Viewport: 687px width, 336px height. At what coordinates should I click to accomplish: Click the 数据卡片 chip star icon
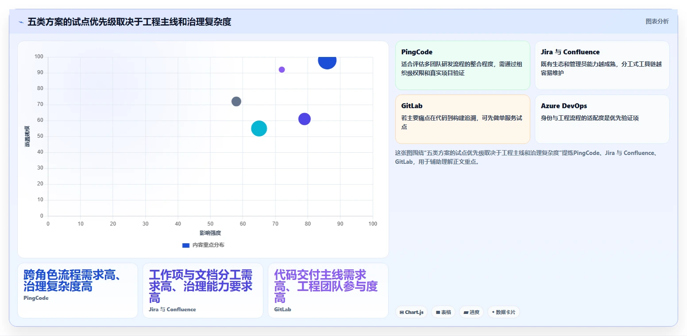pyautogui.click(x=493, y=312)
